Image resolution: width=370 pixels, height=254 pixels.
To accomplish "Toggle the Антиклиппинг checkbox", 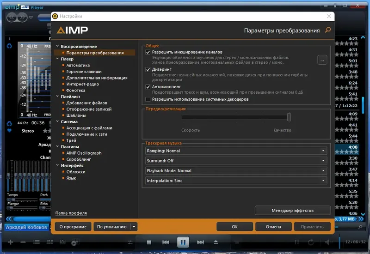I will click(148, 87).
